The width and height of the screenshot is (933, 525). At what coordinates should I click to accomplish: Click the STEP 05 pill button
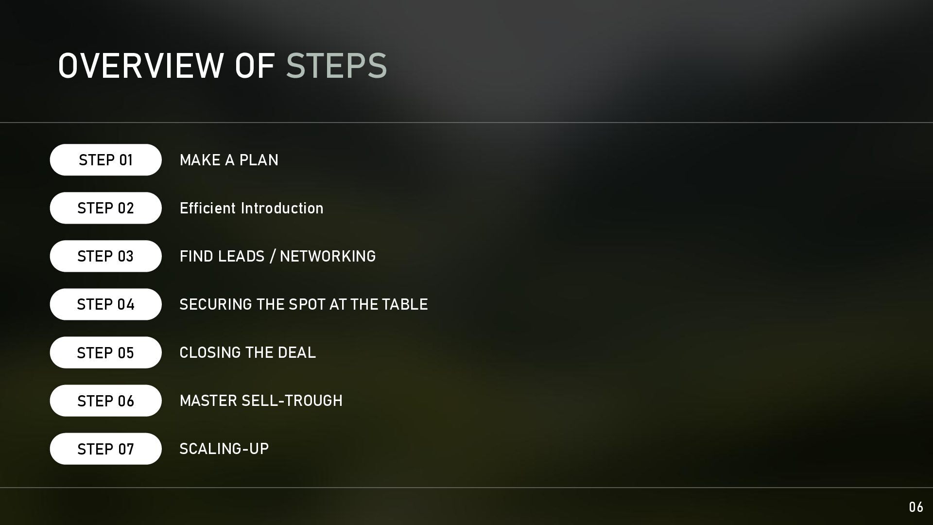pyautogui.click(x=105, y=352)
